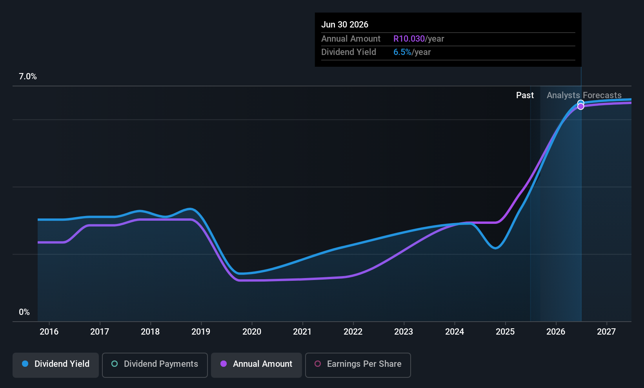Screen dimensions: 644x388
Task: Click the 2018 x-axis year label
Action: click(x=150, y=332)
